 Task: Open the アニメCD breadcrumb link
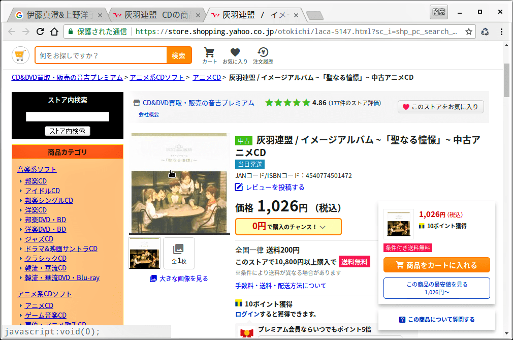[207, 78]
